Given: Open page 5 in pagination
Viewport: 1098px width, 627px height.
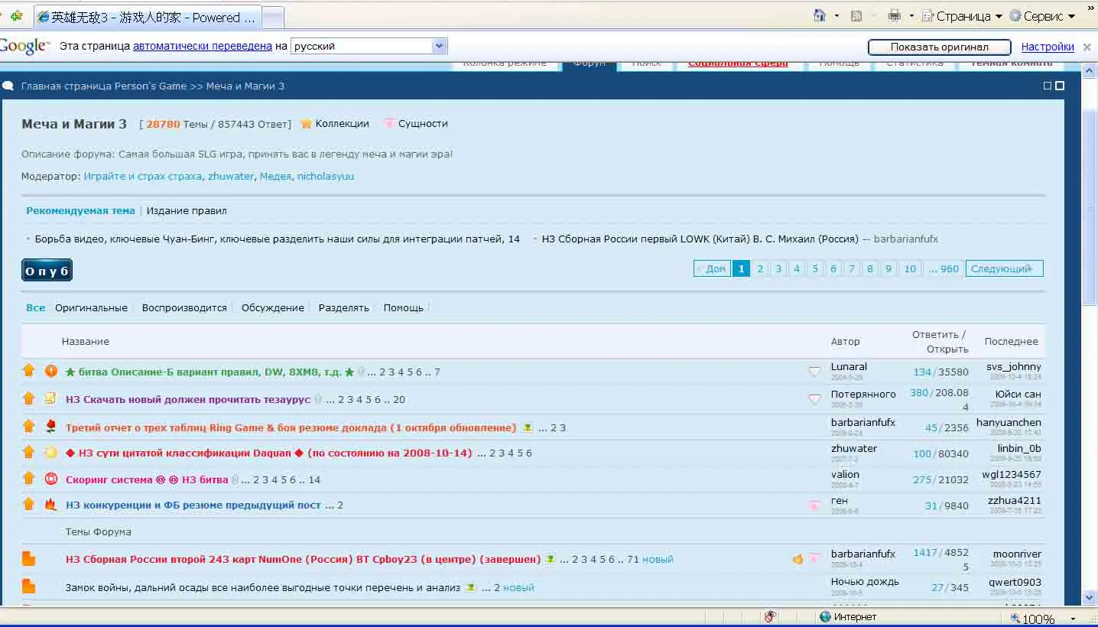Looking at the screenshot, I should pyautogui.click(x=815, y=268).
